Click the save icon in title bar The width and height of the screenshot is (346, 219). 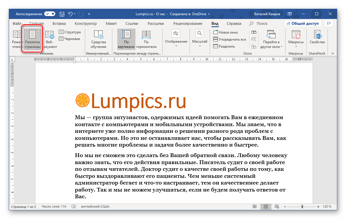[62, 14]
